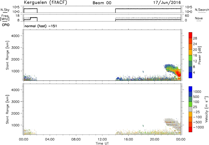Click the "20:00" time tick label

click(154, 140)
